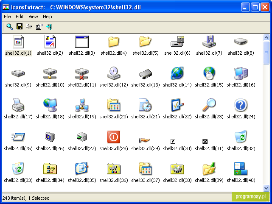Select the monitor with moon icon shell32.dll(26)

click(x=50, y=137)
